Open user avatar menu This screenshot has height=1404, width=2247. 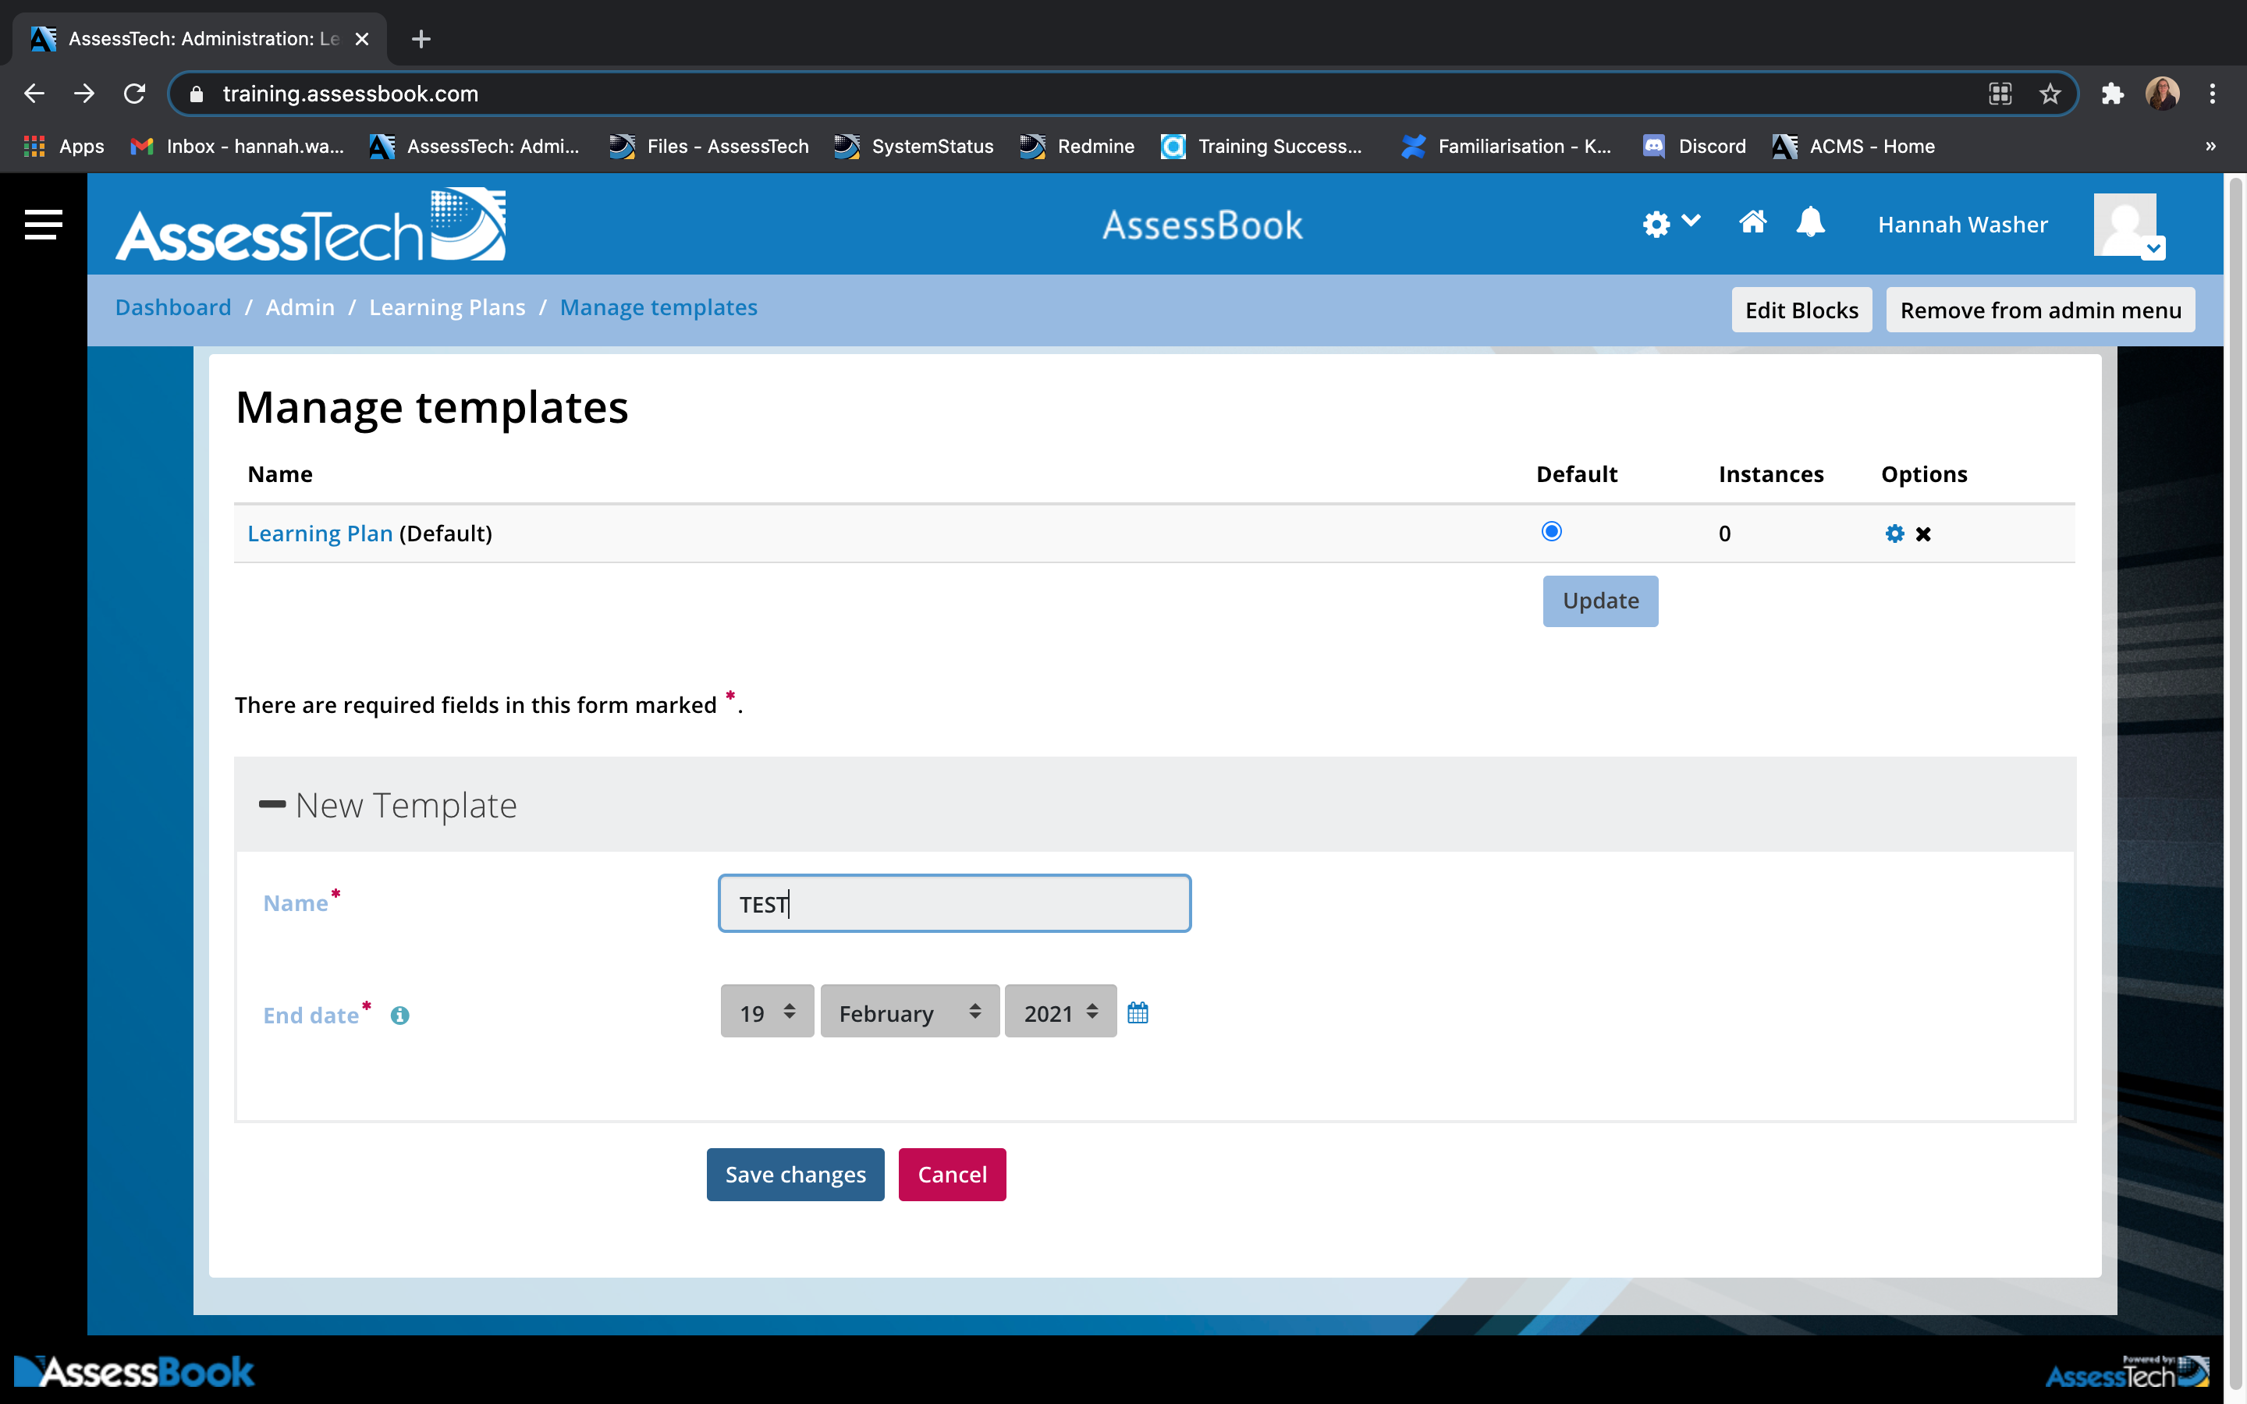point(2128,225)
